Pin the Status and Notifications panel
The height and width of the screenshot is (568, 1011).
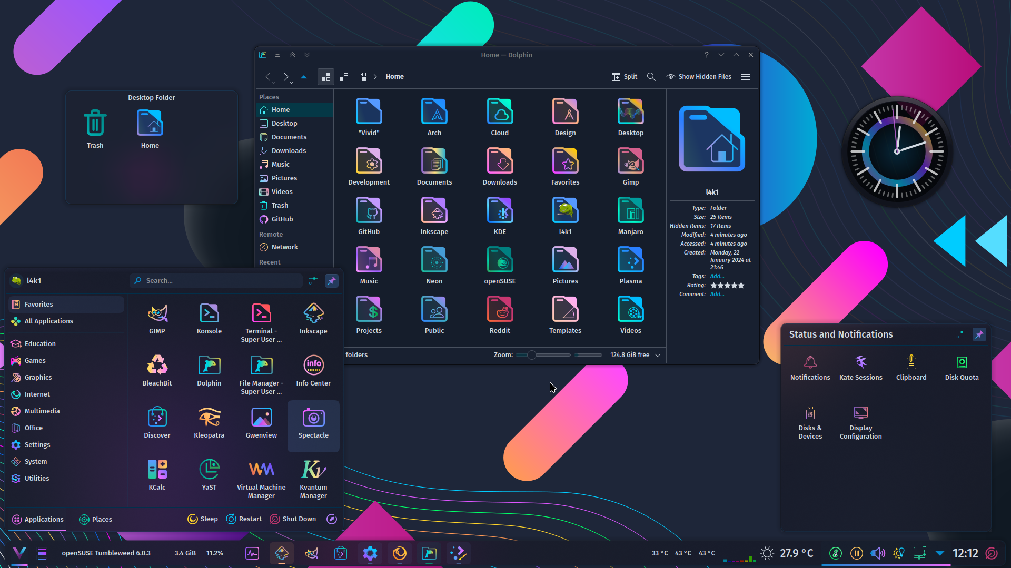(x=979, y=334)
